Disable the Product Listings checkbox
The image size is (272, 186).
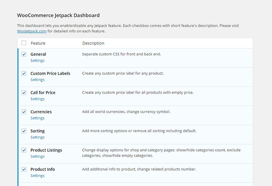pos(24,150)
